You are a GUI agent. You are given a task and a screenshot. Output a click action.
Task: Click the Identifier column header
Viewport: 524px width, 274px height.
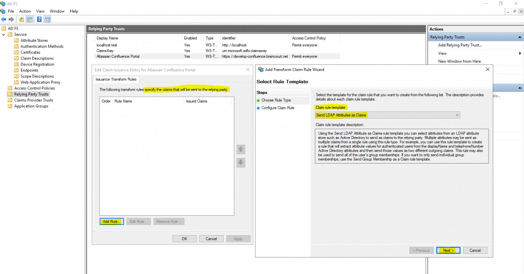(x=255, y=38)
